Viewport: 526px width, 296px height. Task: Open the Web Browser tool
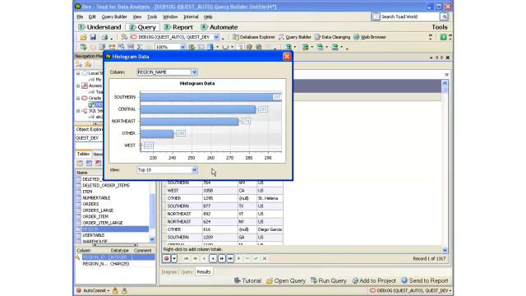(370, 37)
